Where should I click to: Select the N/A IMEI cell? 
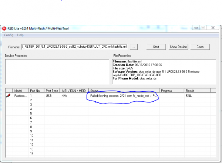pos(74,96)
